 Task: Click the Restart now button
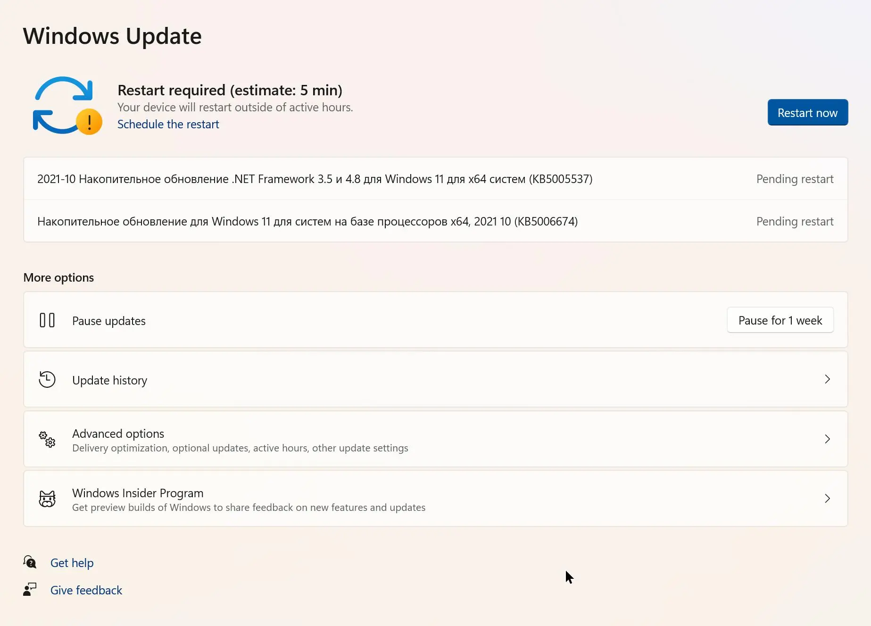808,112
